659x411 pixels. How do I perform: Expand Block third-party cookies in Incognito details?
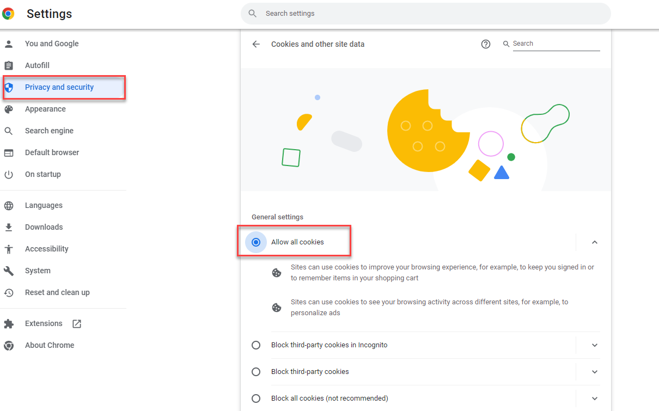click(x=595, y=345)
